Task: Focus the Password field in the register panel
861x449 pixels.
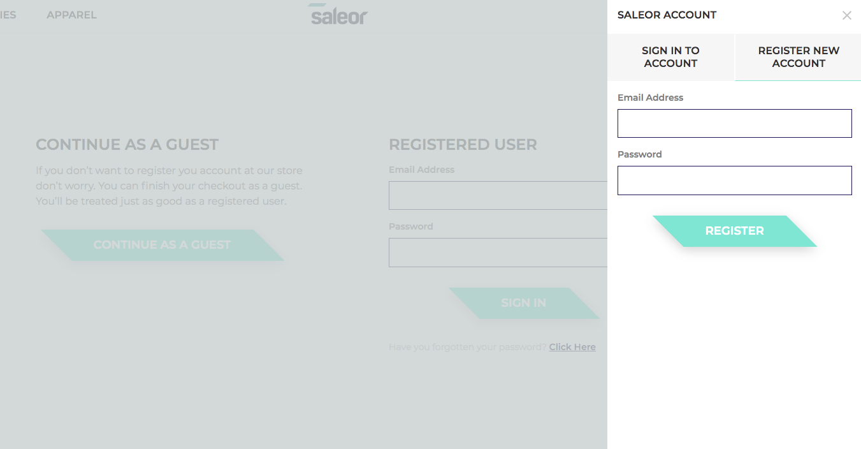Action: click(734, 180)
